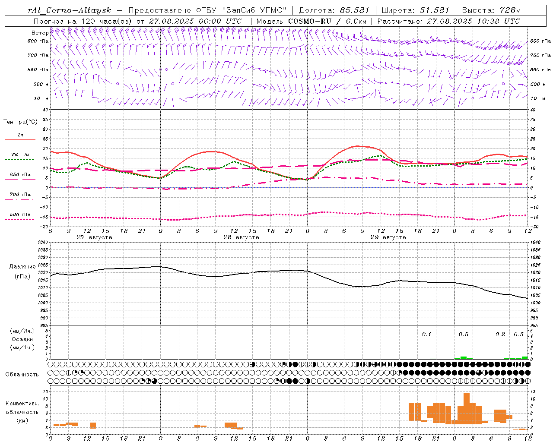The width and height of the screenshot is (553, 442).
Task: Click the '700 гПа' label left of wind barbs
Action: click(38, 55)
